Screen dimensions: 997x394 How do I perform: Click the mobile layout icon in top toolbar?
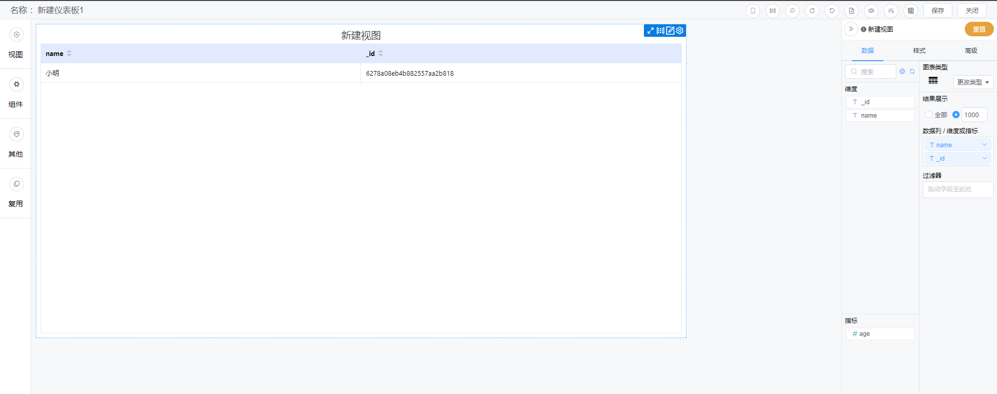(x=753, y=10)
